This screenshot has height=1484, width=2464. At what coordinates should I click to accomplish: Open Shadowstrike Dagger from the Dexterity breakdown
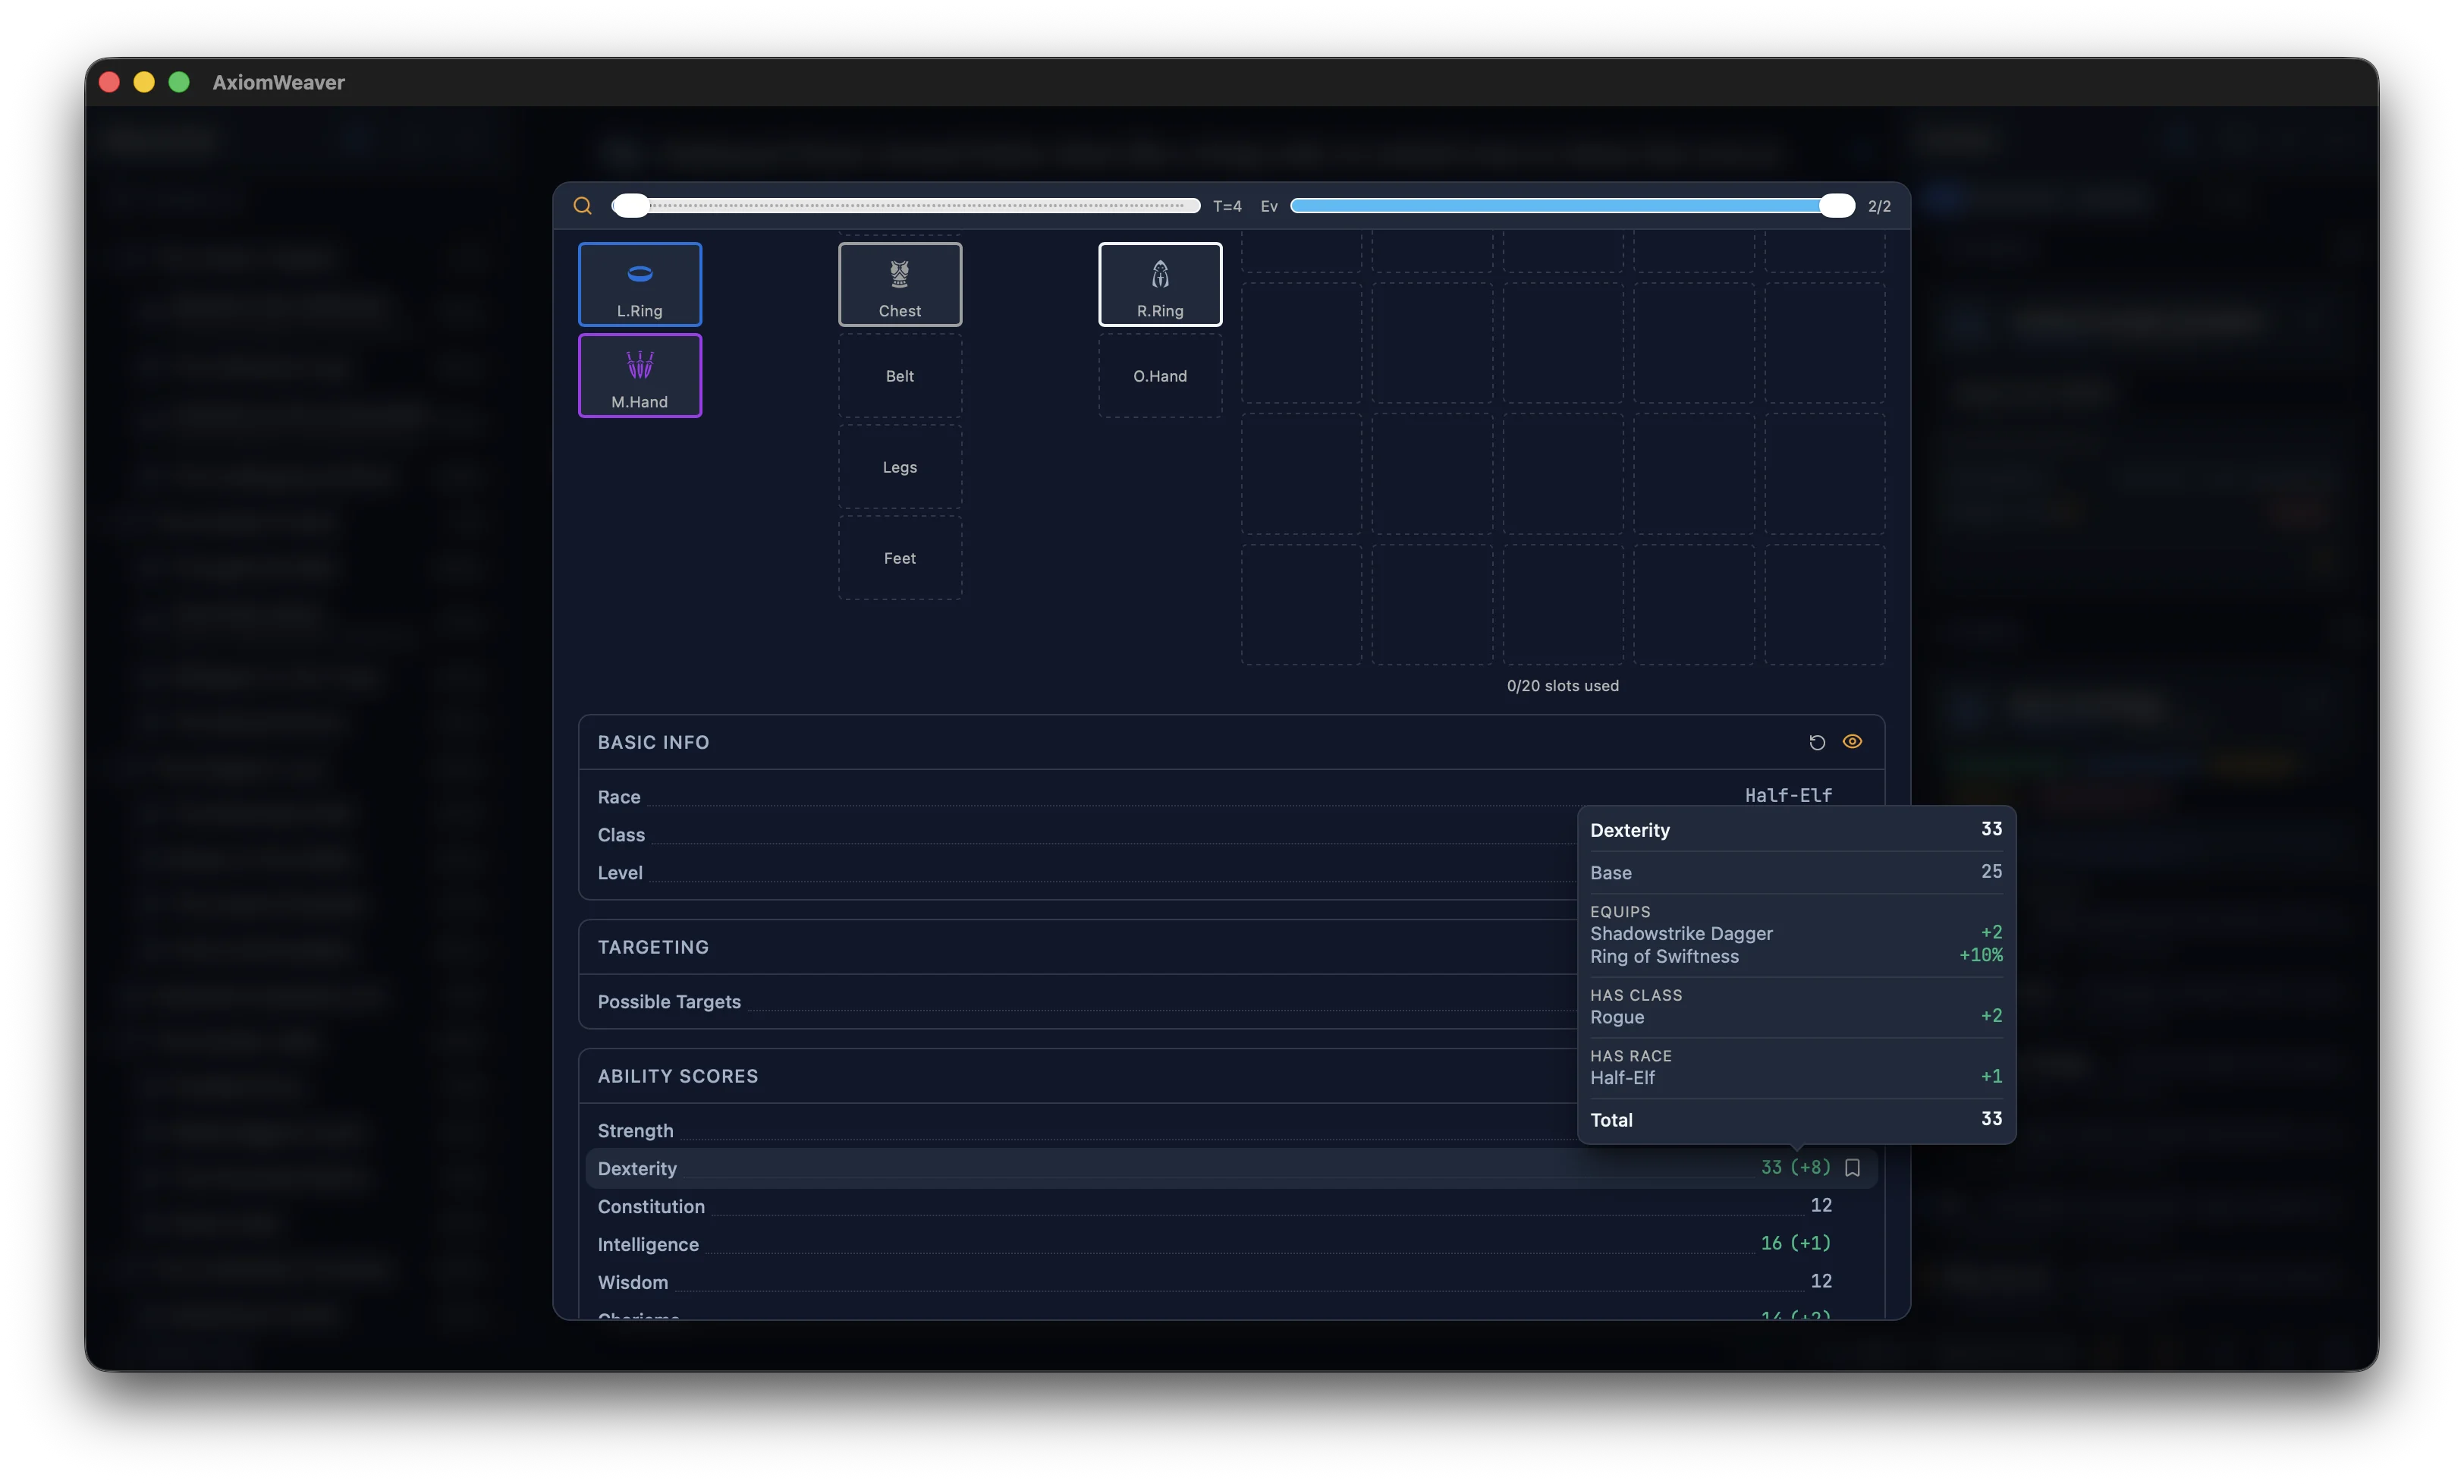pos(1683,933)
